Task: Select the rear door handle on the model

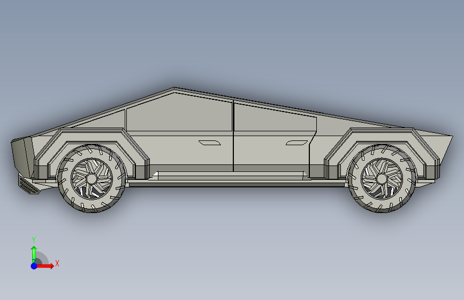Action: point(297,143)
